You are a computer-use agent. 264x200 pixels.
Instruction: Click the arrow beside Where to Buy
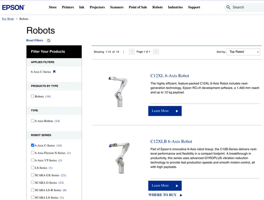click(x=181, y=195)
